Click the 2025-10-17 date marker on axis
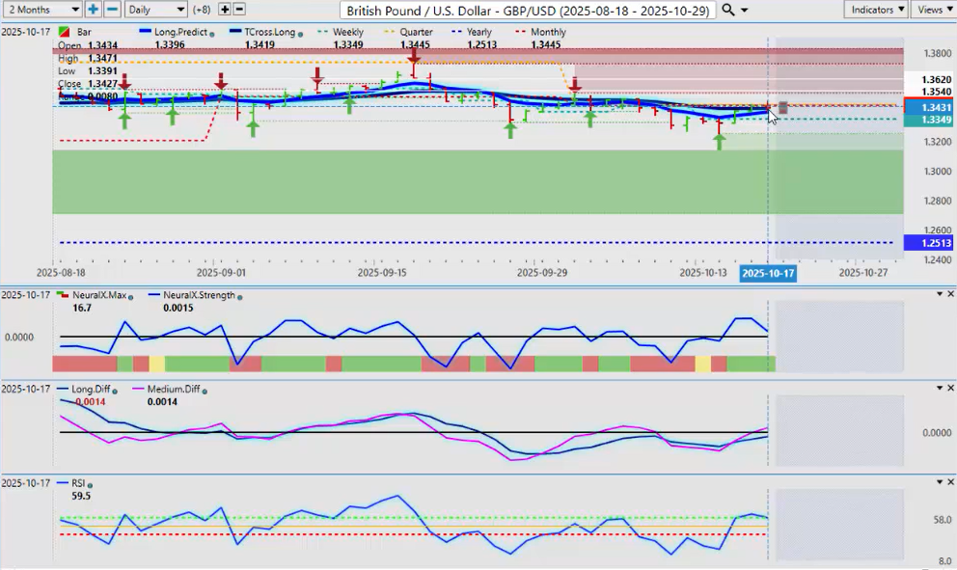This screenshot has width=957, height=570. coord(767,274)
